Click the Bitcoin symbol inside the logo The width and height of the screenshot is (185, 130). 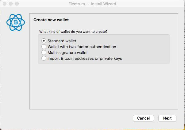[16, 22]
